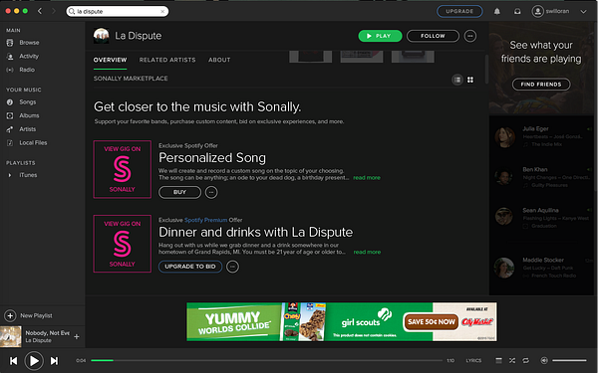Open the Artists library icon

tap(10, 129)
